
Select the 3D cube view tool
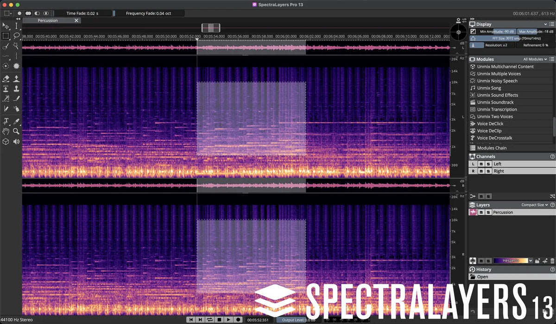[6, 142]
